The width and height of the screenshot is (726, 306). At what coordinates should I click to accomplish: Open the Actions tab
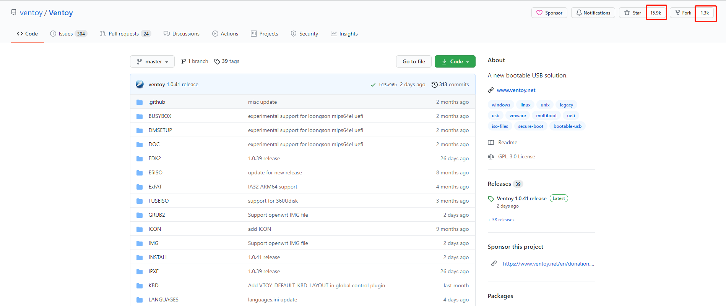pyautogui.click(x=225, y=34)
